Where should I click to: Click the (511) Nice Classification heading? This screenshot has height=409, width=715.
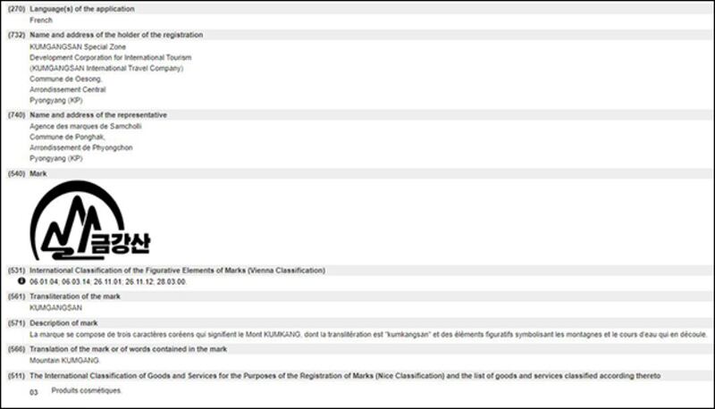333,376
